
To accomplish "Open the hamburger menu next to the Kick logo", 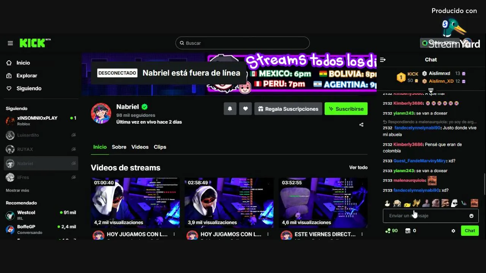I will click(x=10, y=43).
